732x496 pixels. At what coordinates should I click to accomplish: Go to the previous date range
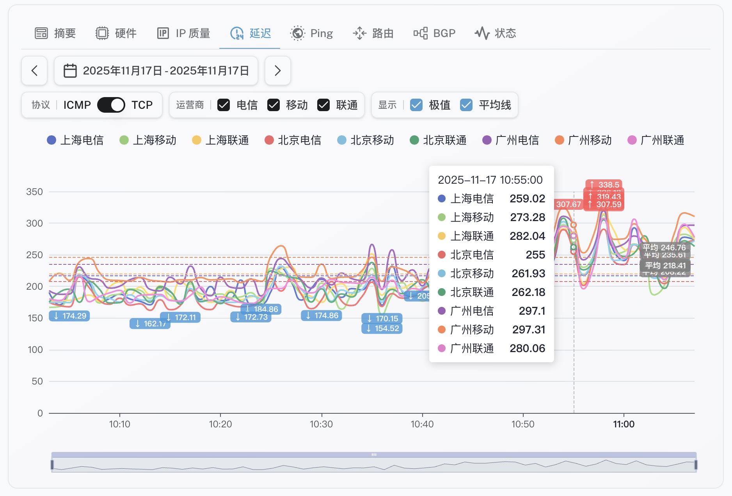34,71
